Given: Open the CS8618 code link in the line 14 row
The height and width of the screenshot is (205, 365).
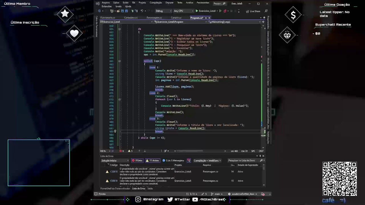Looking at the screenshot, I should pyautogui.click(x=114, y=172).
